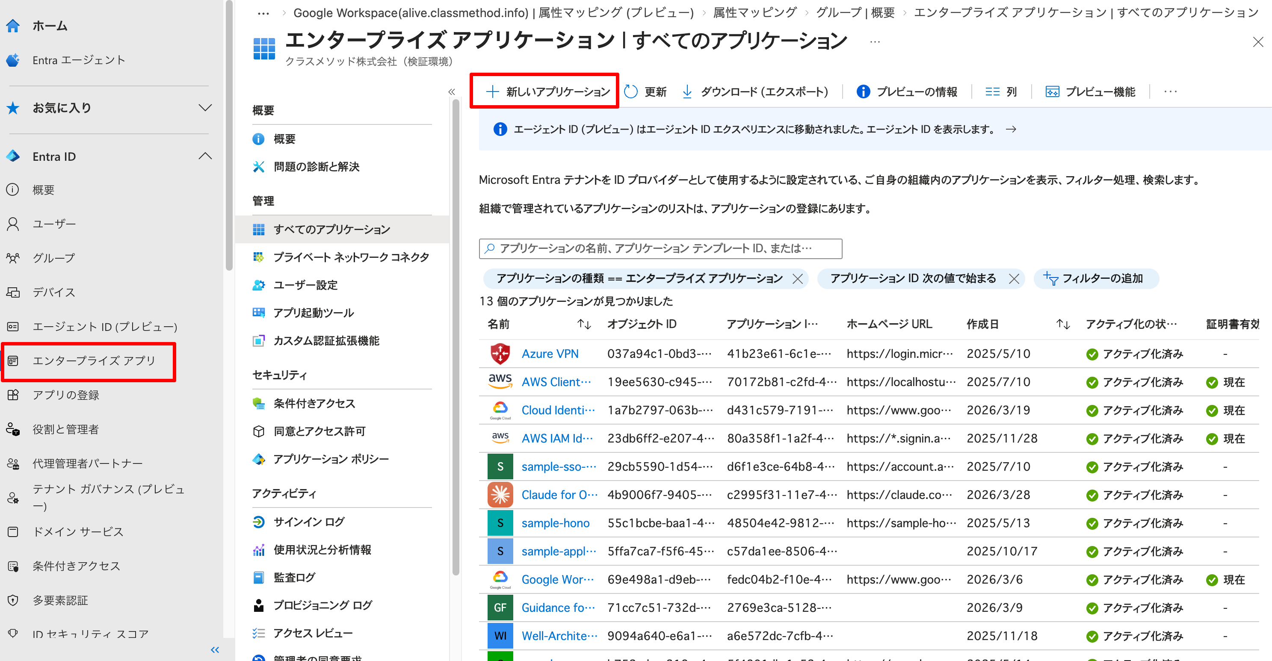
Task: Click the ユーザー sidebar icon
Action: (x=12, y=223)
